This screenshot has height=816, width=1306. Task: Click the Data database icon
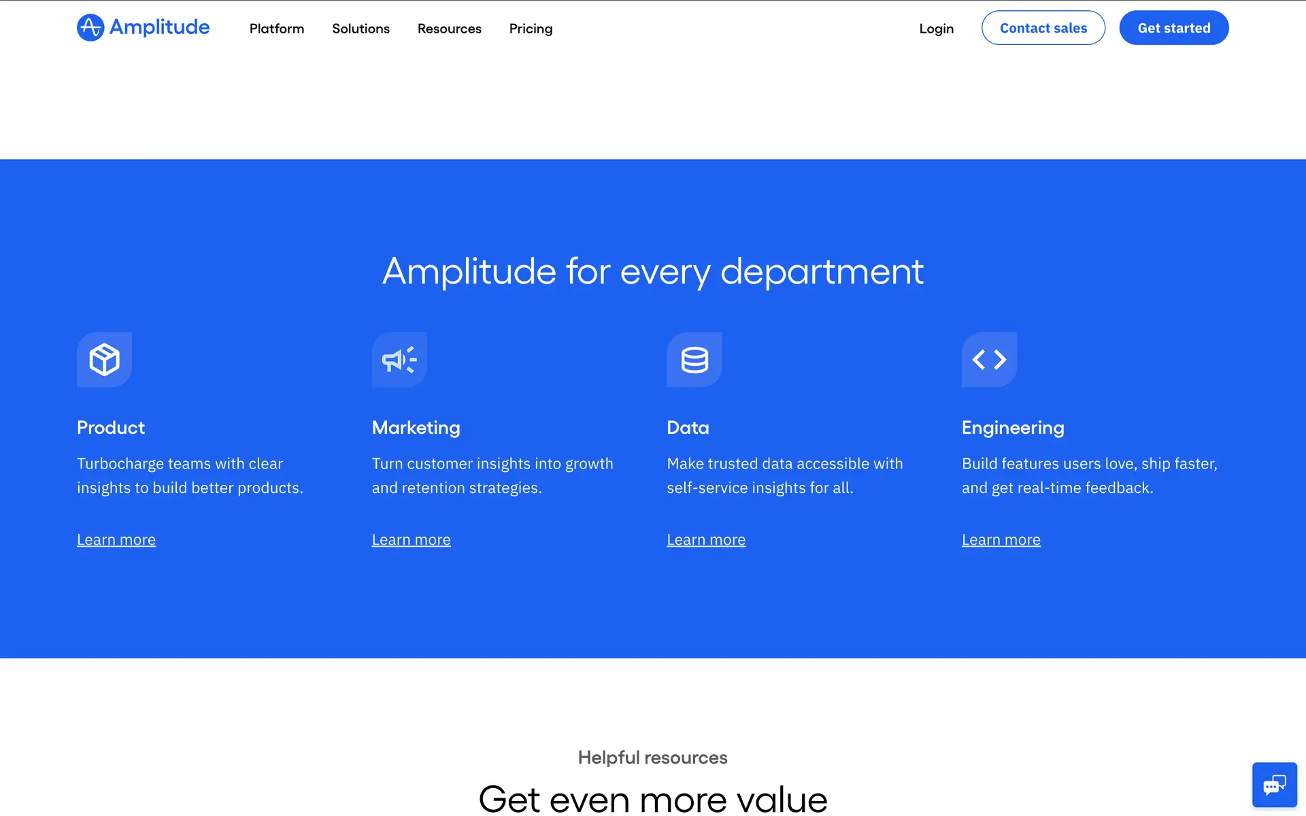[x=694, y=360]
